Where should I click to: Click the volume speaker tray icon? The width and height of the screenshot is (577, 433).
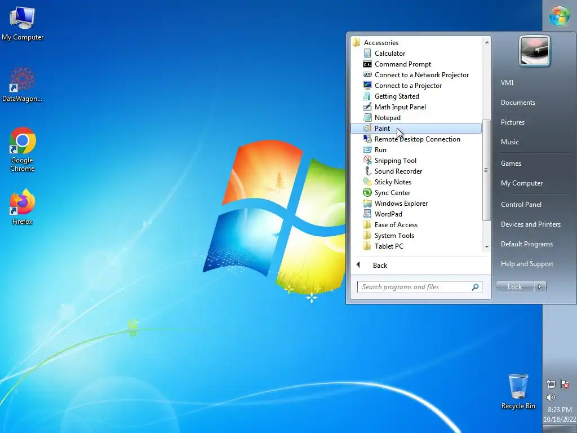pos(551,397)
